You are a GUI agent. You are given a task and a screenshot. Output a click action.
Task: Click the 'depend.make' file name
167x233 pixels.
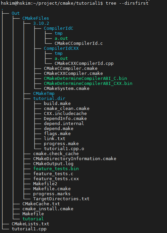59,129
